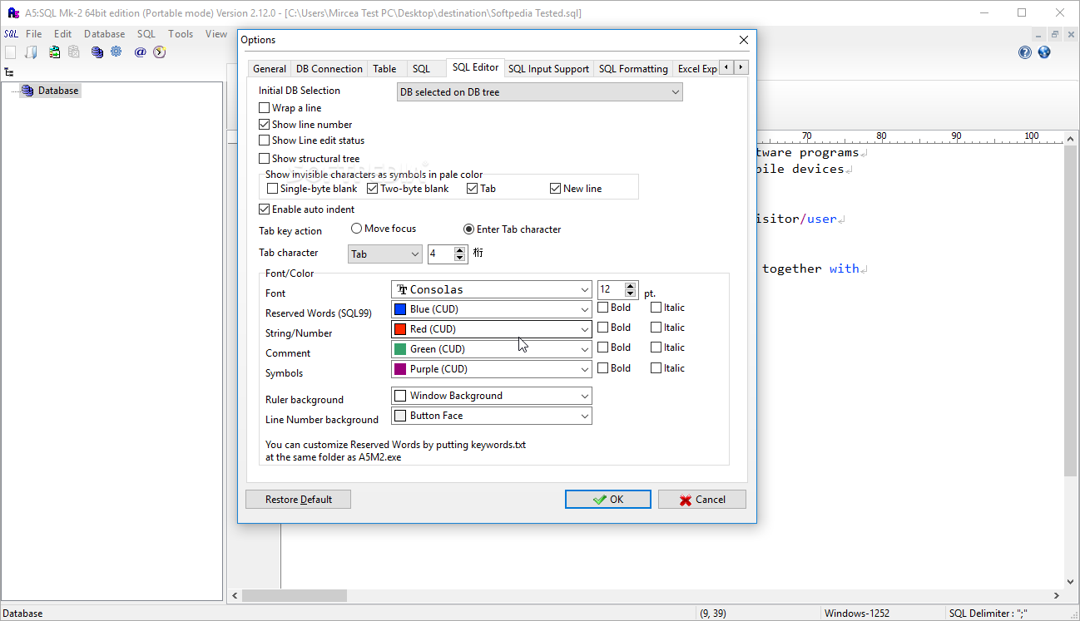The width and height of the screenshot is (1080, 621).
Task: Click the blue Reserved Words color swatch
Action: tap(400, 309)
